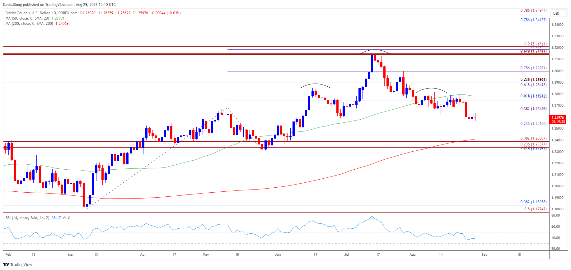Click the RSI 60.00 axis label
This screenshot has width=571, height=270.
pos(555,227)
